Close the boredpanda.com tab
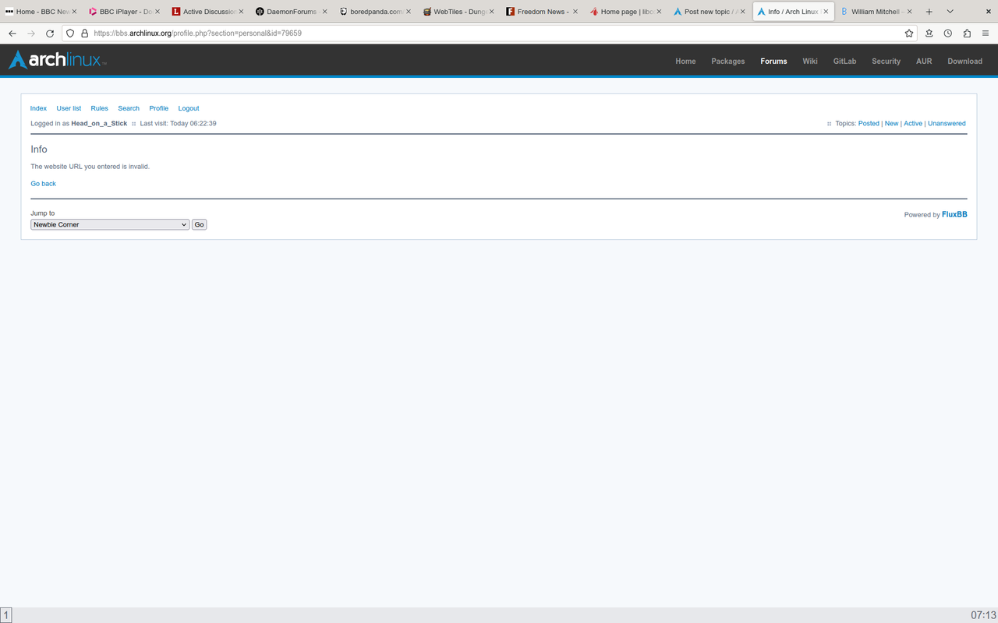Viewport: 998px width, 623px height. [408, 12]
